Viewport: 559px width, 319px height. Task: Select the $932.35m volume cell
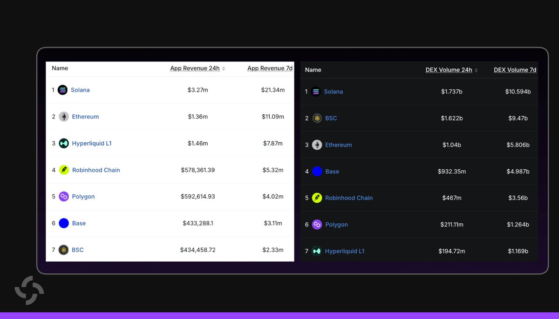(452, 171)
